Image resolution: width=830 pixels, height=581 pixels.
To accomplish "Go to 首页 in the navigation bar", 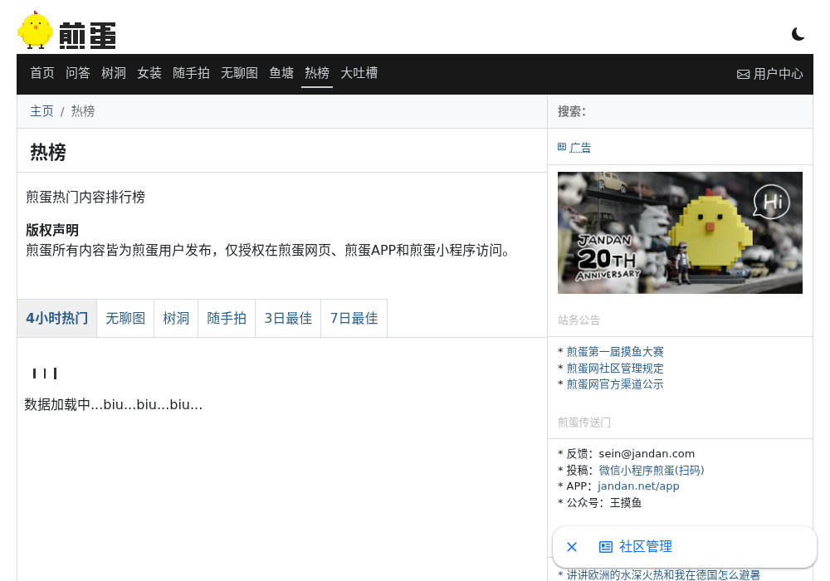I will [42, 73].
